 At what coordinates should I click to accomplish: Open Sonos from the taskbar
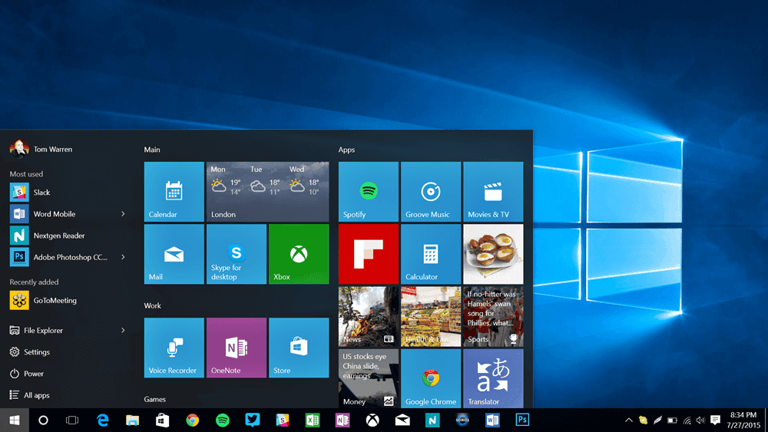pos(462,420)
